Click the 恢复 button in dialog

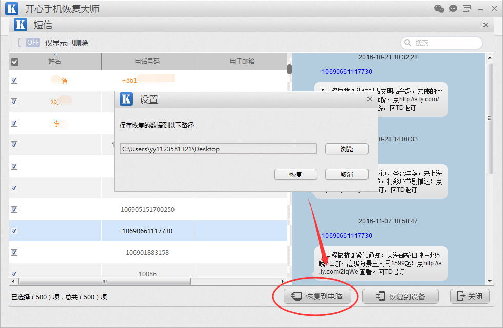(296, 174)
